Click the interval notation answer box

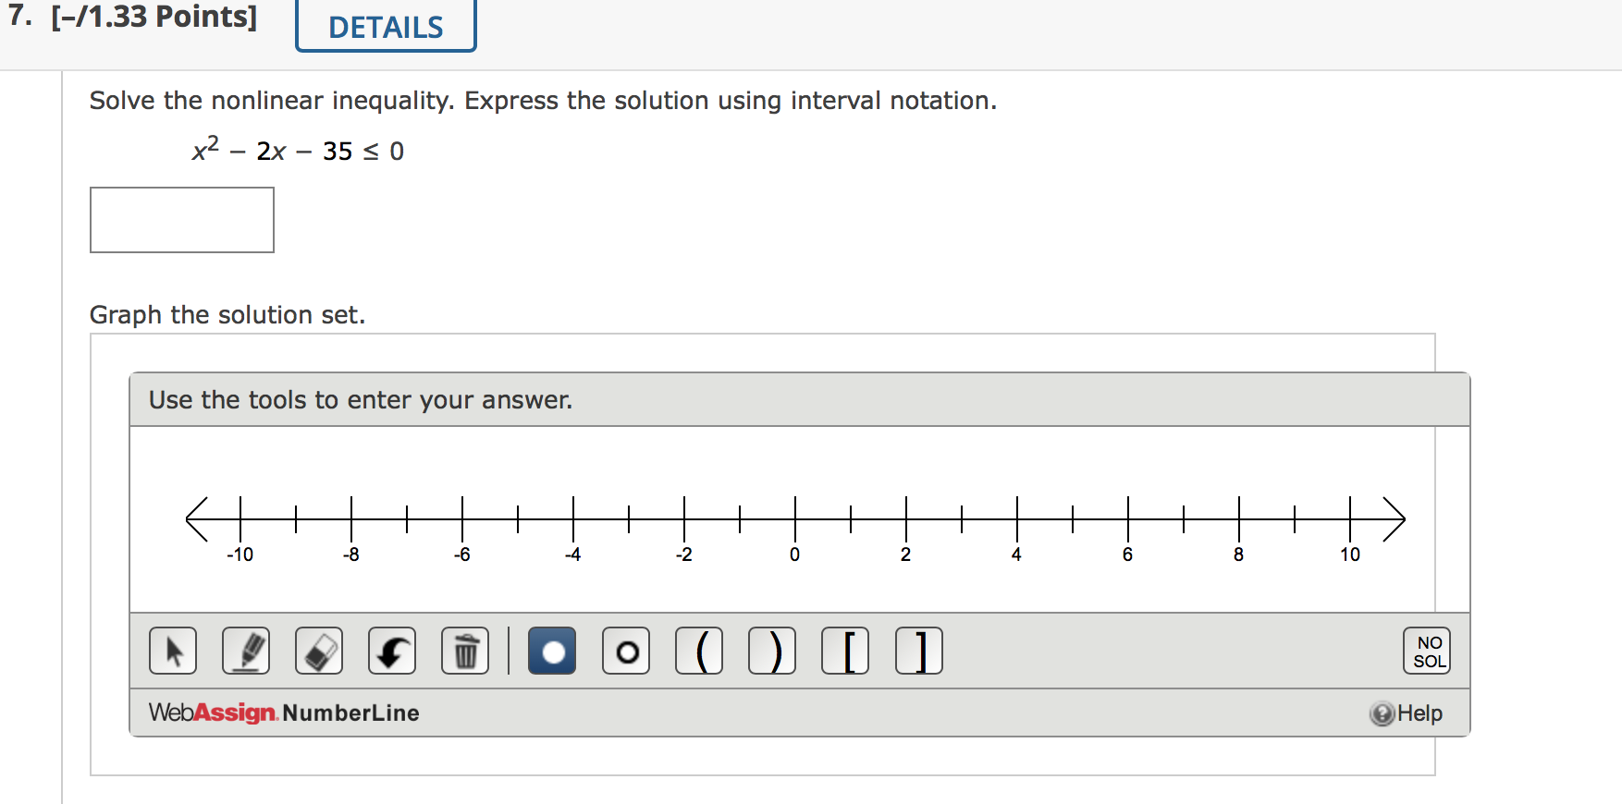[181, 219]
